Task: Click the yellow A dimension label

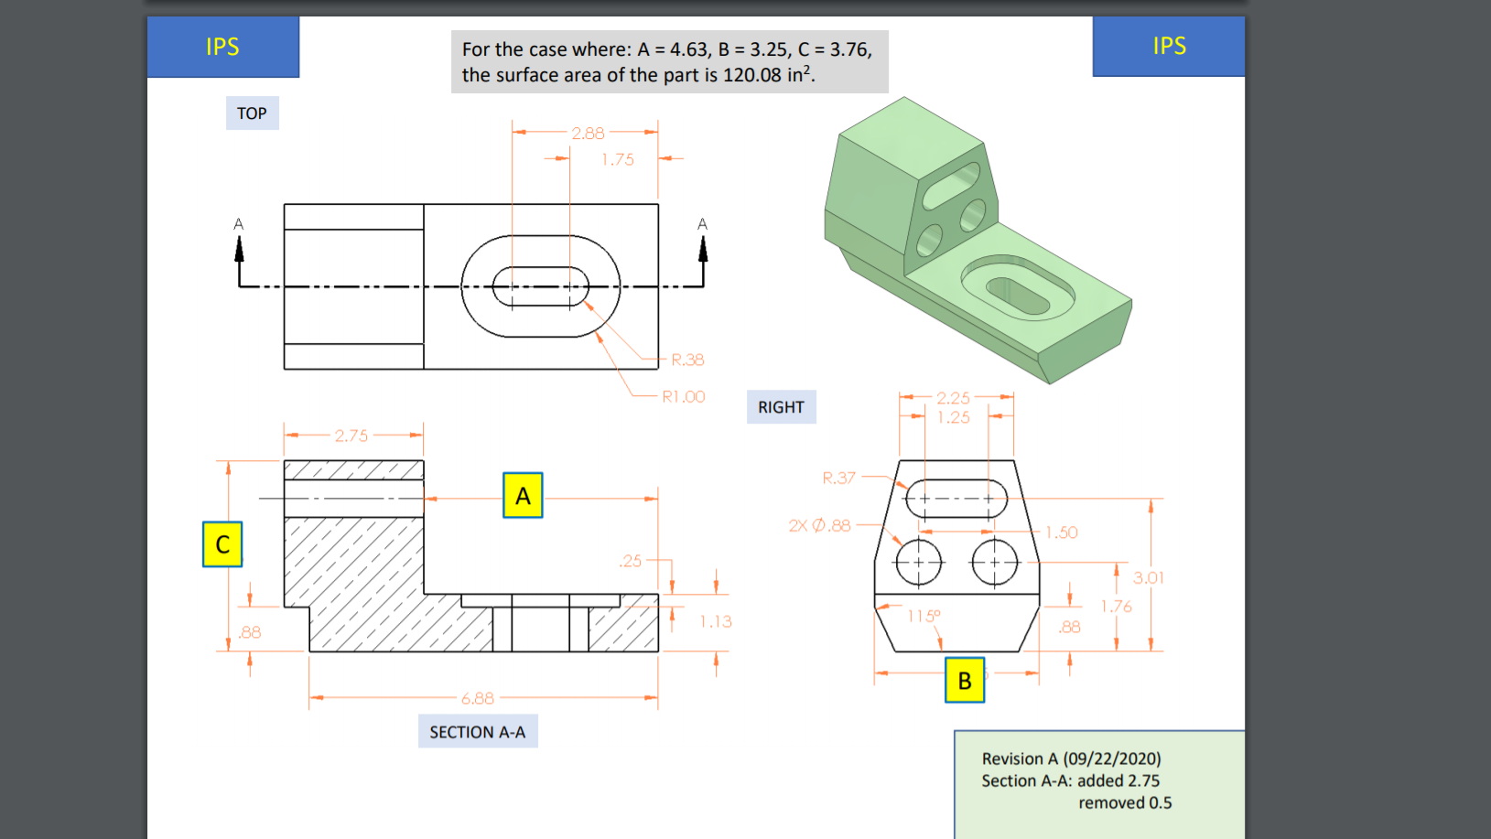Action: pyautogui.click(x=523, y=495)
